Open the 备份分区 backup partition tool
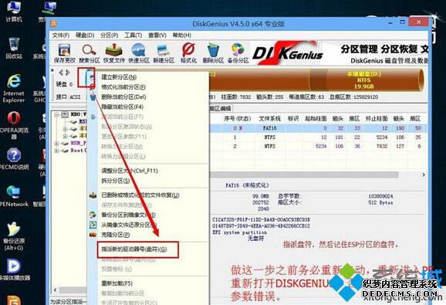Screen dimensions: 446x305 click(238, 53)
